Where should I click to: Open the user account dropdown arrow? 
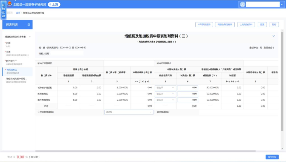click(282, 4)
